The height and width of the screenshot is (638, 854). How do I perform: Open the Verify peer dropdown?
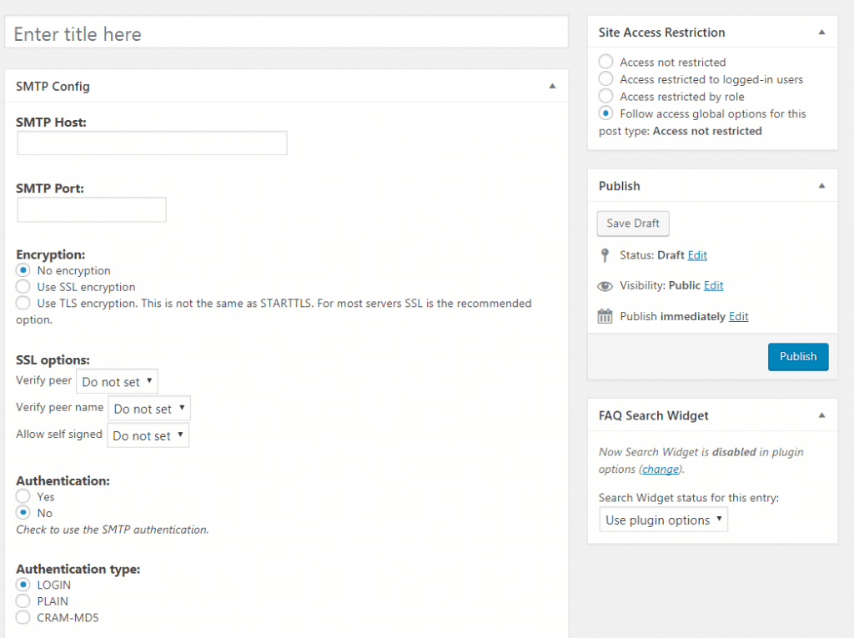tap(117, 382)
